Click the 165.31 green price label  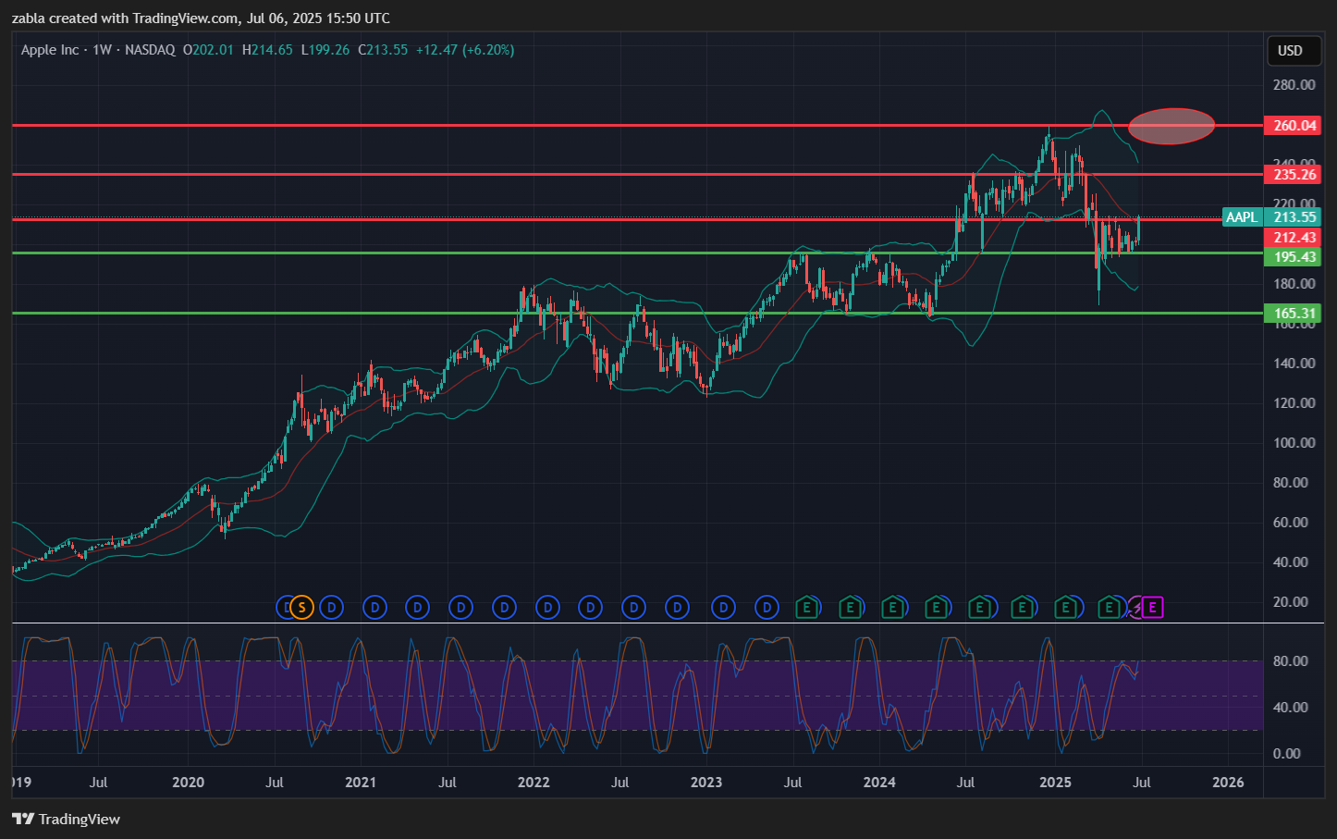tap(1293, 314)
